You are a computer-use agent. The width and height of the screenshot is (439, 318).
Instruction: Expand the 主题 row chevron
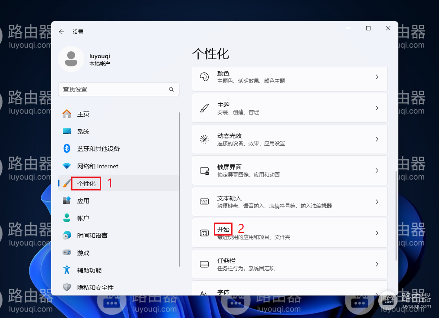pos(377,108)
